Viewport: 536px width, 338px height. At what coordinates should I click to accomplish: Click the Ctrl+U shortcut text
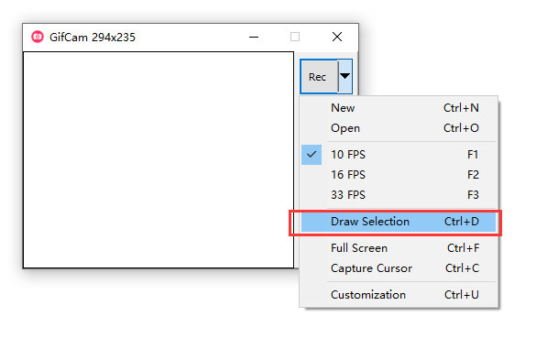point(462,295)
